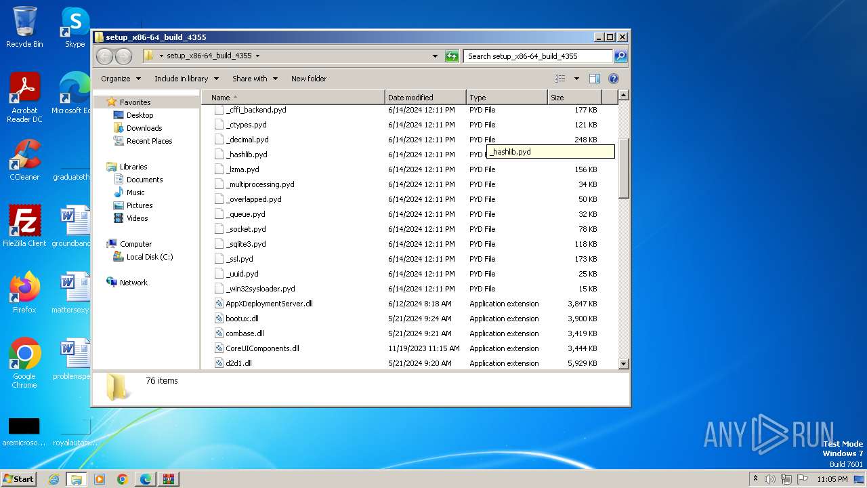Click the New folder button
This screenshot has width=867, height=488.
309,79
